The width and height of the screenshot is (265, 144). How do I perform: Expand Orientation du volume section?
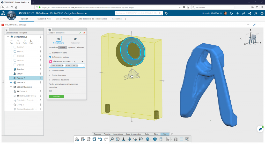tap(50, 80)
